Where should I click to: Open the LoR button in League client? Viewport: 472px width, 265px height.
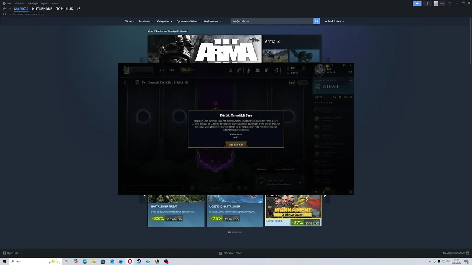pyautogui.click(x=185, y=70)
